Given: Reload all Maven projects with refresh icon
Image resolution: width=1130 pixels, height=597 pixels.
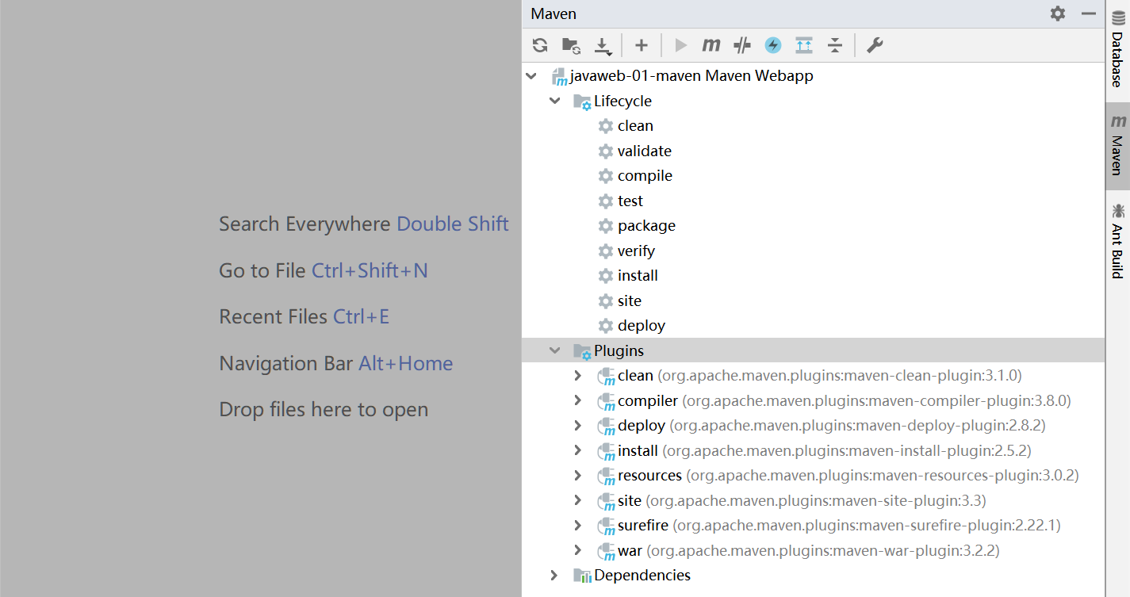Looking at the screenshot, I should (540, 45).
